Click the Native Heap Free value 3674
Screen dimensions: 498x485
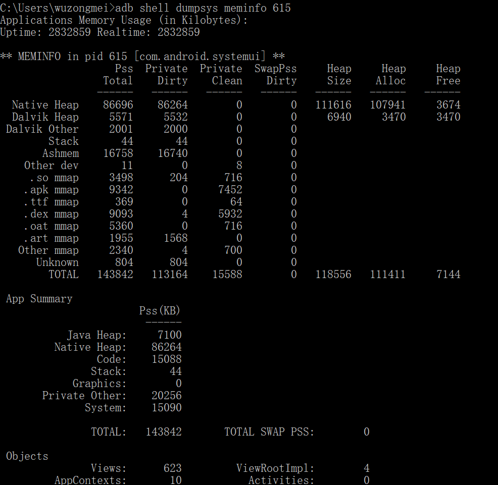point(448,105)
